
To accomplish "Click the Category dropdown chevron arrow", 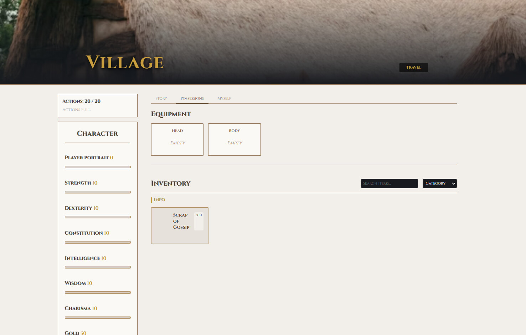I will click(x=453, y=184).
